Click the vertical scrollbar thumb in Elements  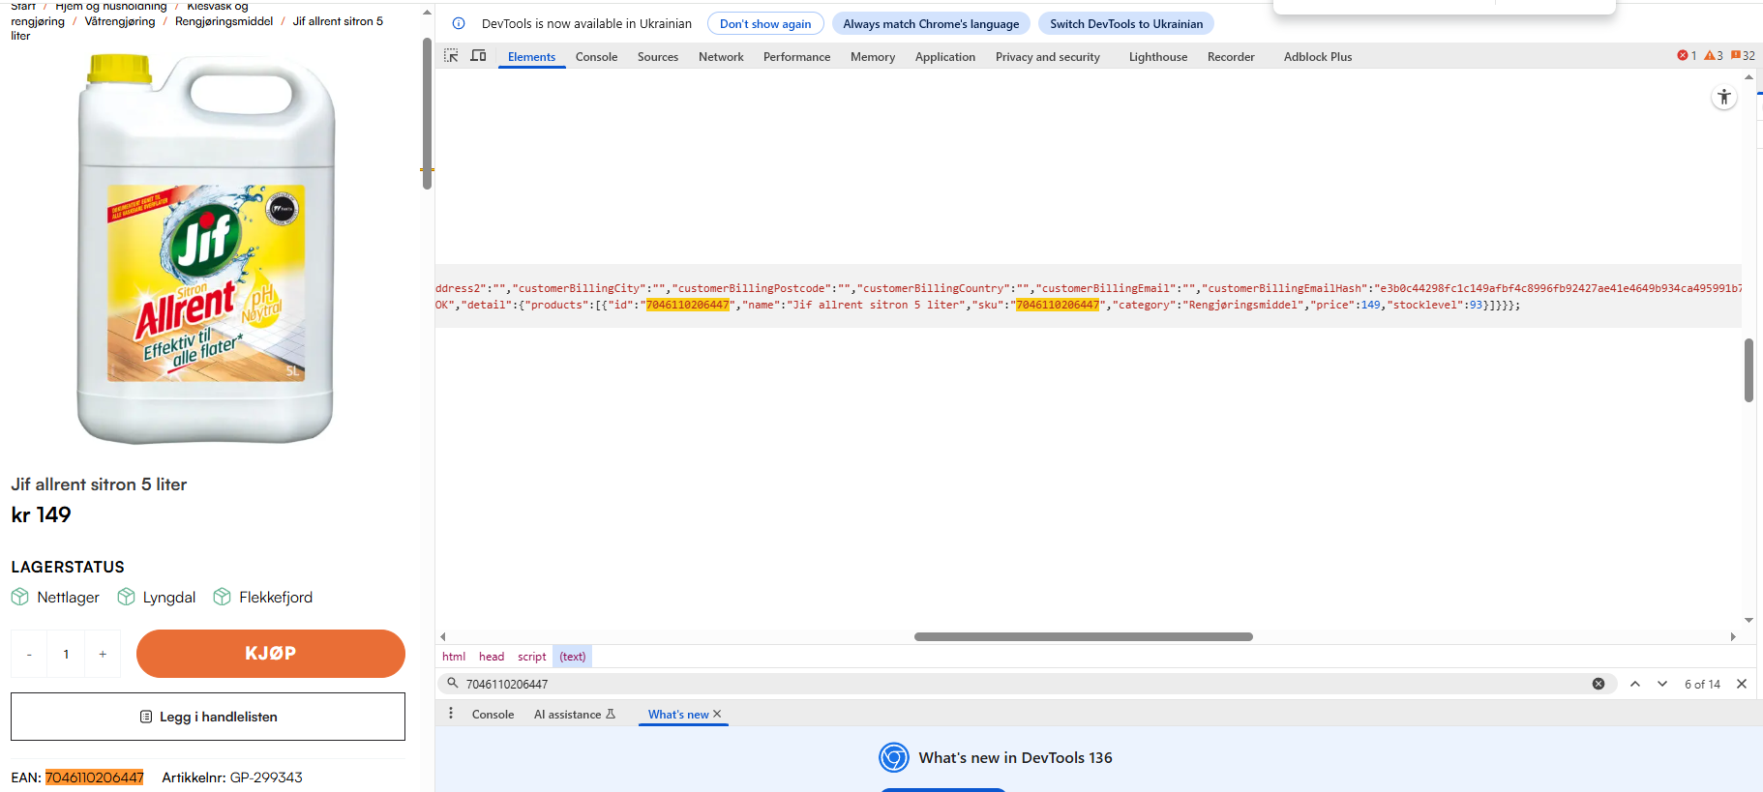pyautogui.click(x=1748, y=369)
